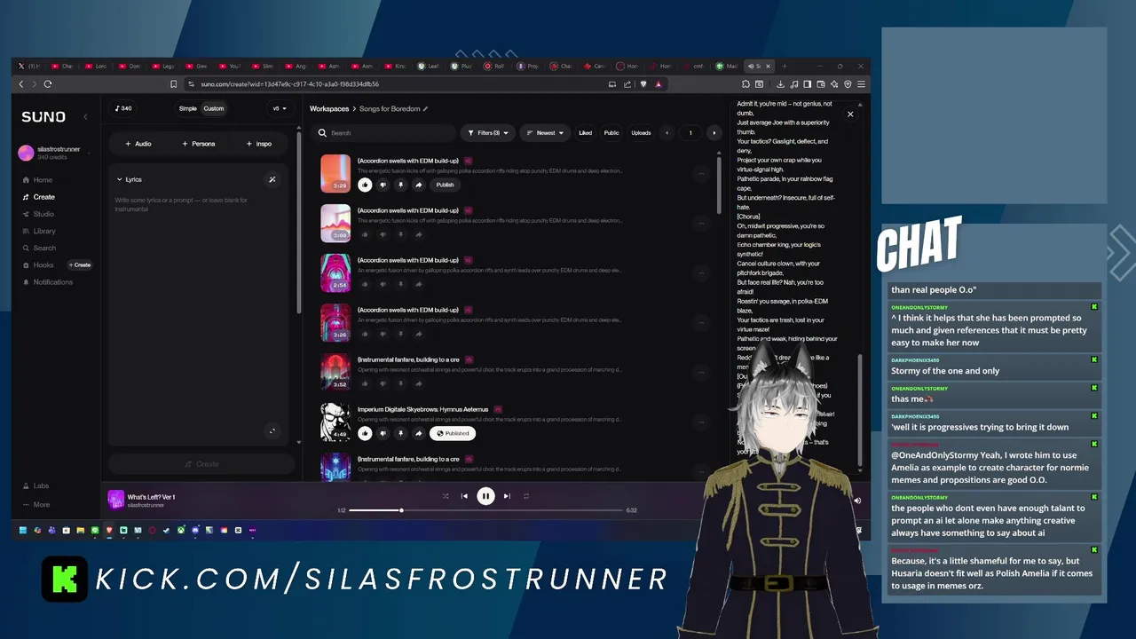Viewport: 1136px width, 639px height.
Task: Open Imperium Digitale Skyebrows: Hymnus Aeternus
Action: click(x=422, y=409)
